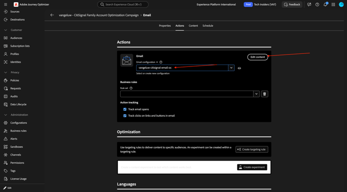Viewport: 347px width, 192px height.
Task: Open Policies icon in sidebar
Action: (6, 80)
